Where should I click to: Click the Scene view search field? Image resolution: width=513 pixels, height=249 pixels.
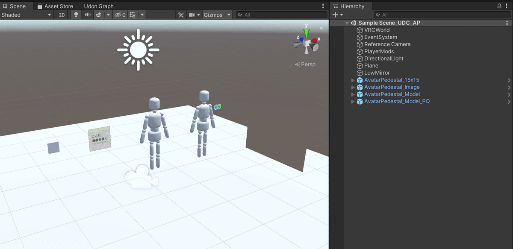click(282, 15)
